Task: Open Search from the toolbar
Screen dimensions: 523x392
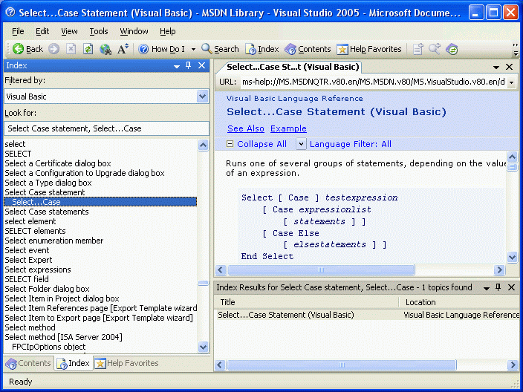Action: click(220, 49)
